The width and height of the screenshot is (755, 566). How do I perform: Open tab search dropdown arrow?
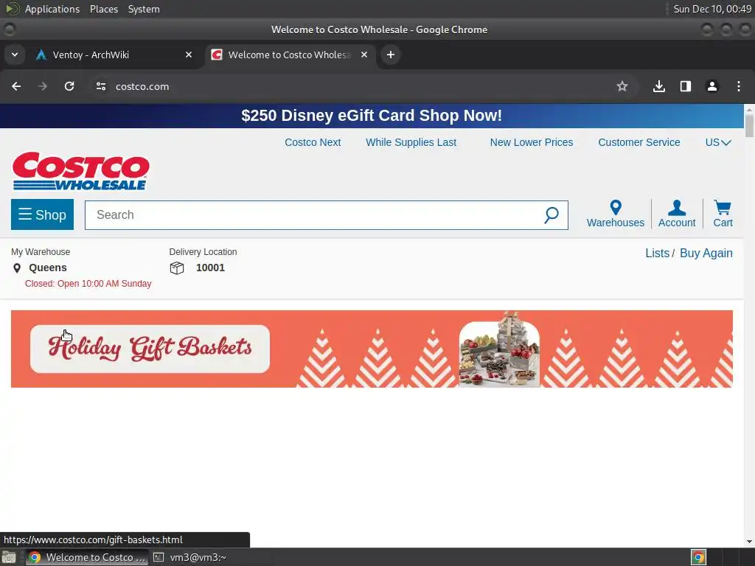coord(15,55)
